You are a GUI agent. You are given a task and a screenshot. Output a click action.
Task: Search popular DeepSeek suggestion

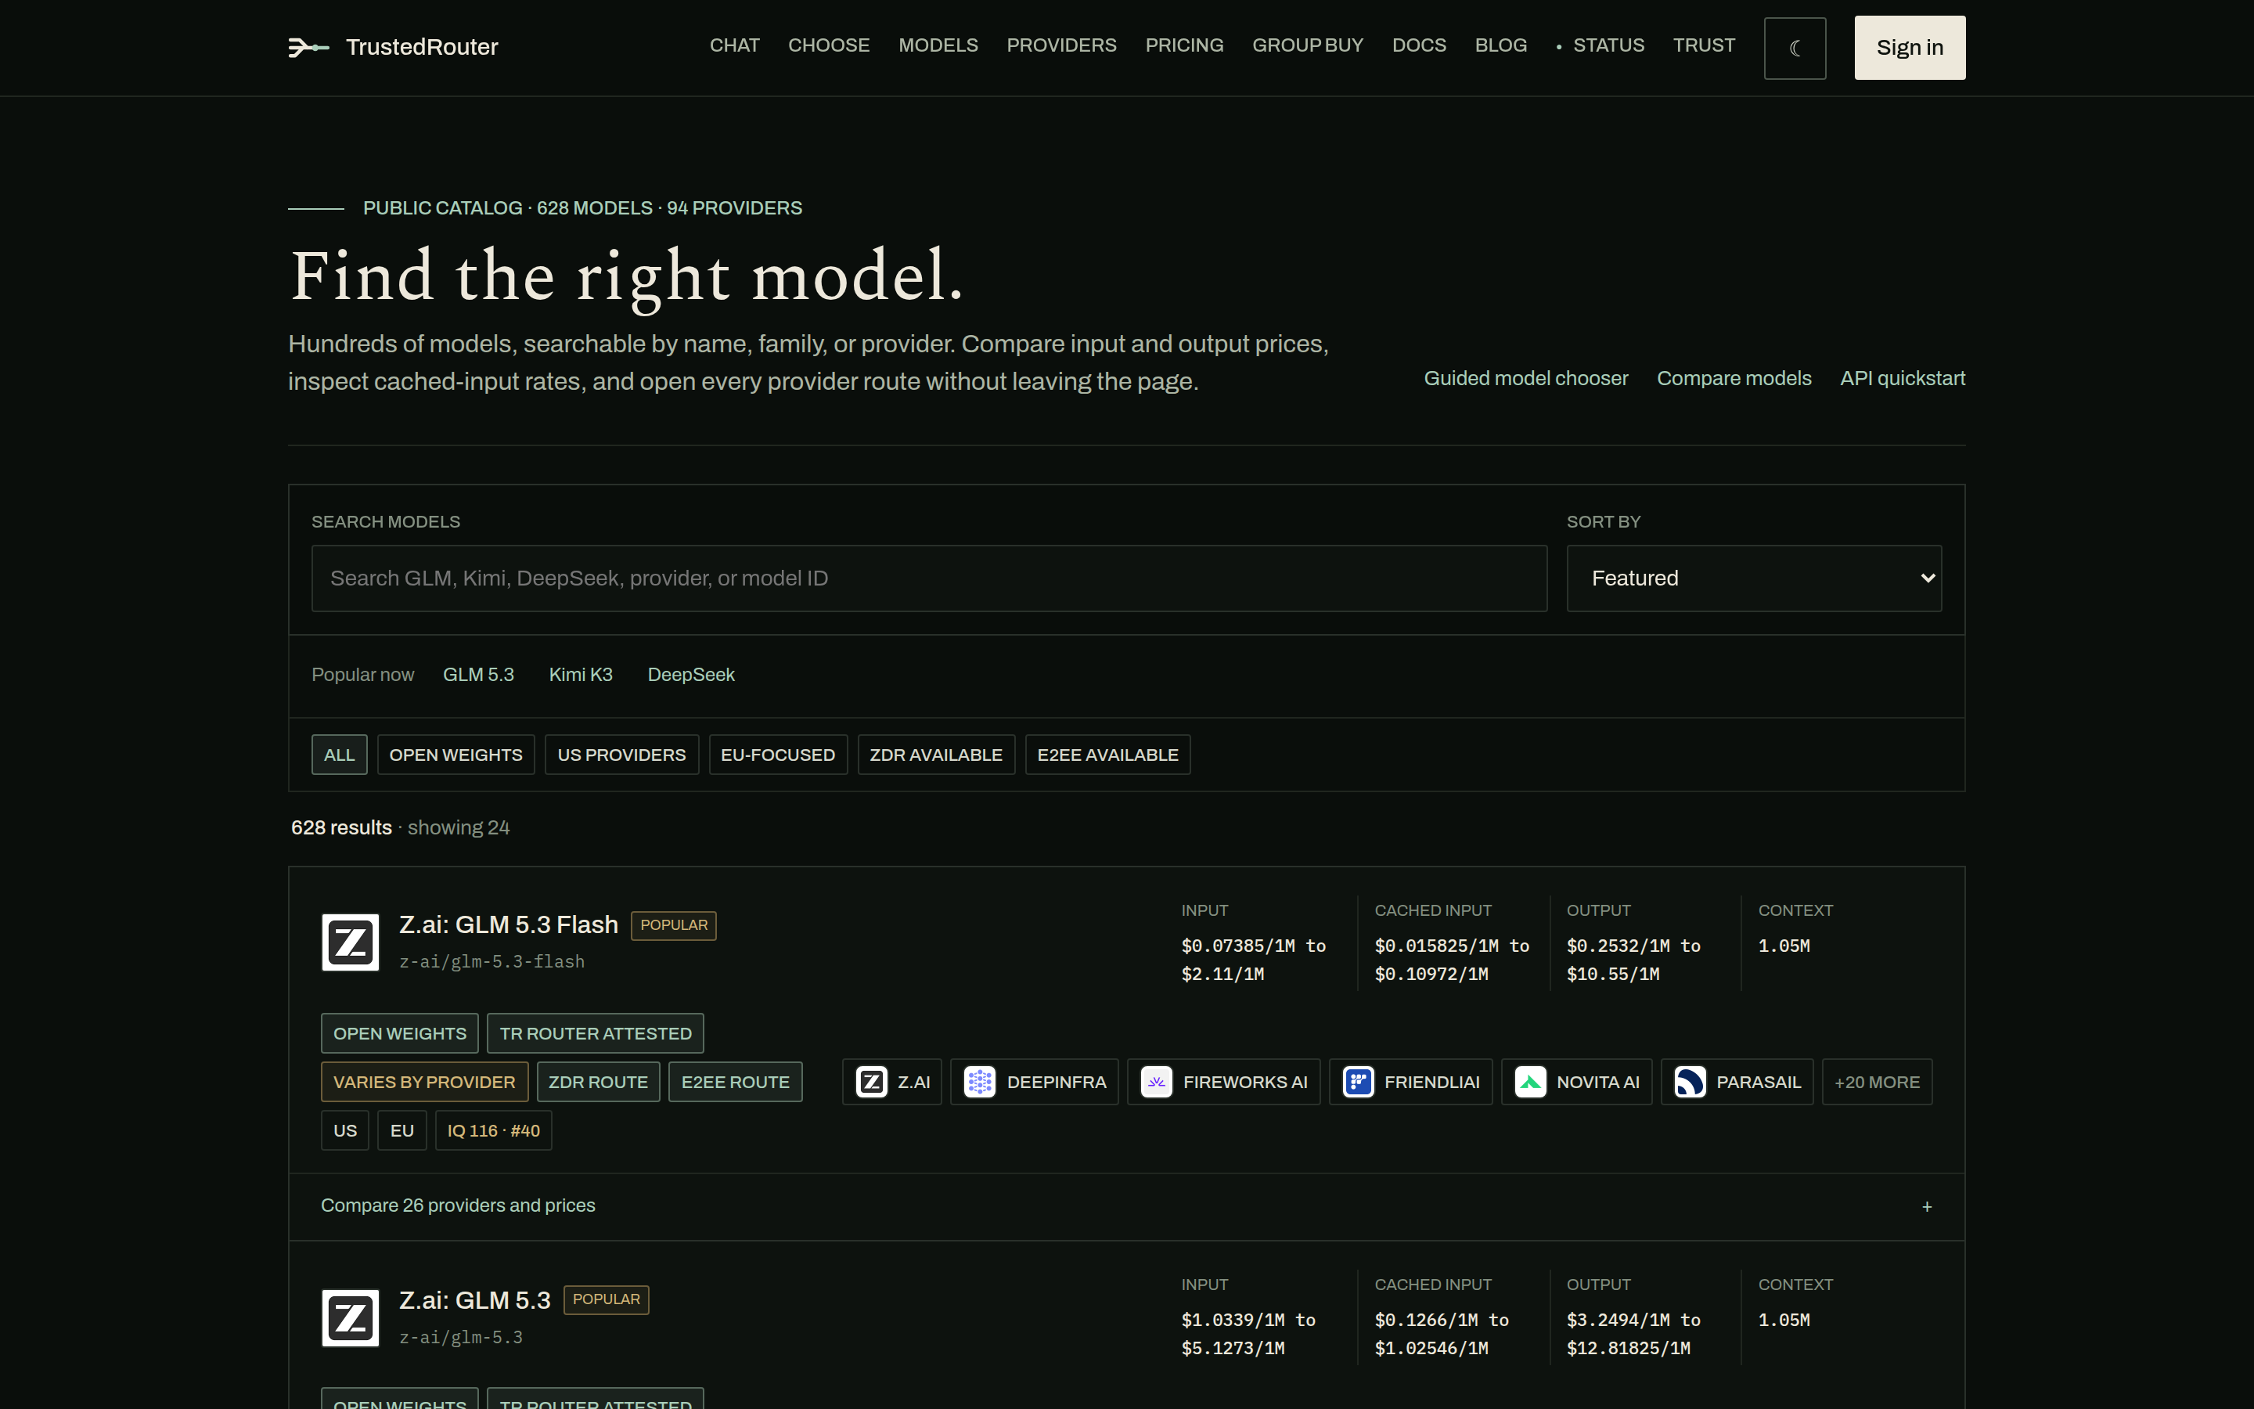pyautogui.click(x=691, y=675)
